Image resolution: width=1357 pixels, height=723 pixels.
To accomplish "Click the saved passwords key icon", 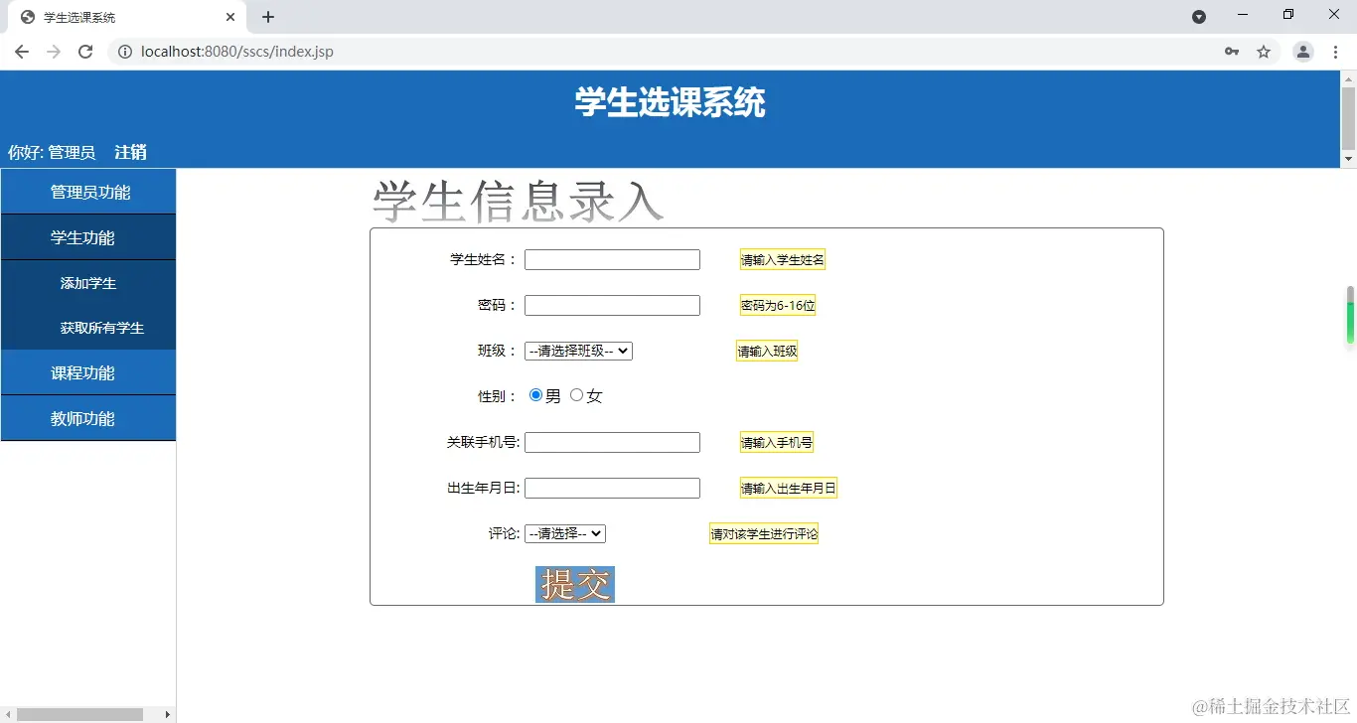I will pos(1232,51).
